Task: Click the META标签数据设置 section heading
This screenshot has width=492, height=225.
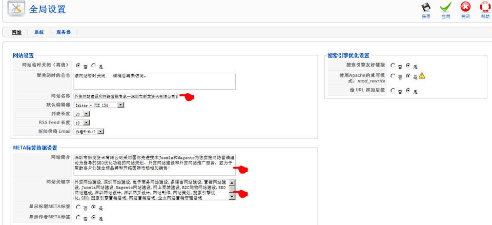Action: pos(35,148)
